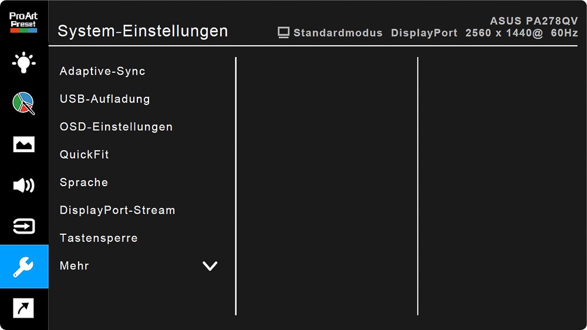Screen dimensions: 587x330
Task: Open the input select icon
Action: click(x=23, y=226)
